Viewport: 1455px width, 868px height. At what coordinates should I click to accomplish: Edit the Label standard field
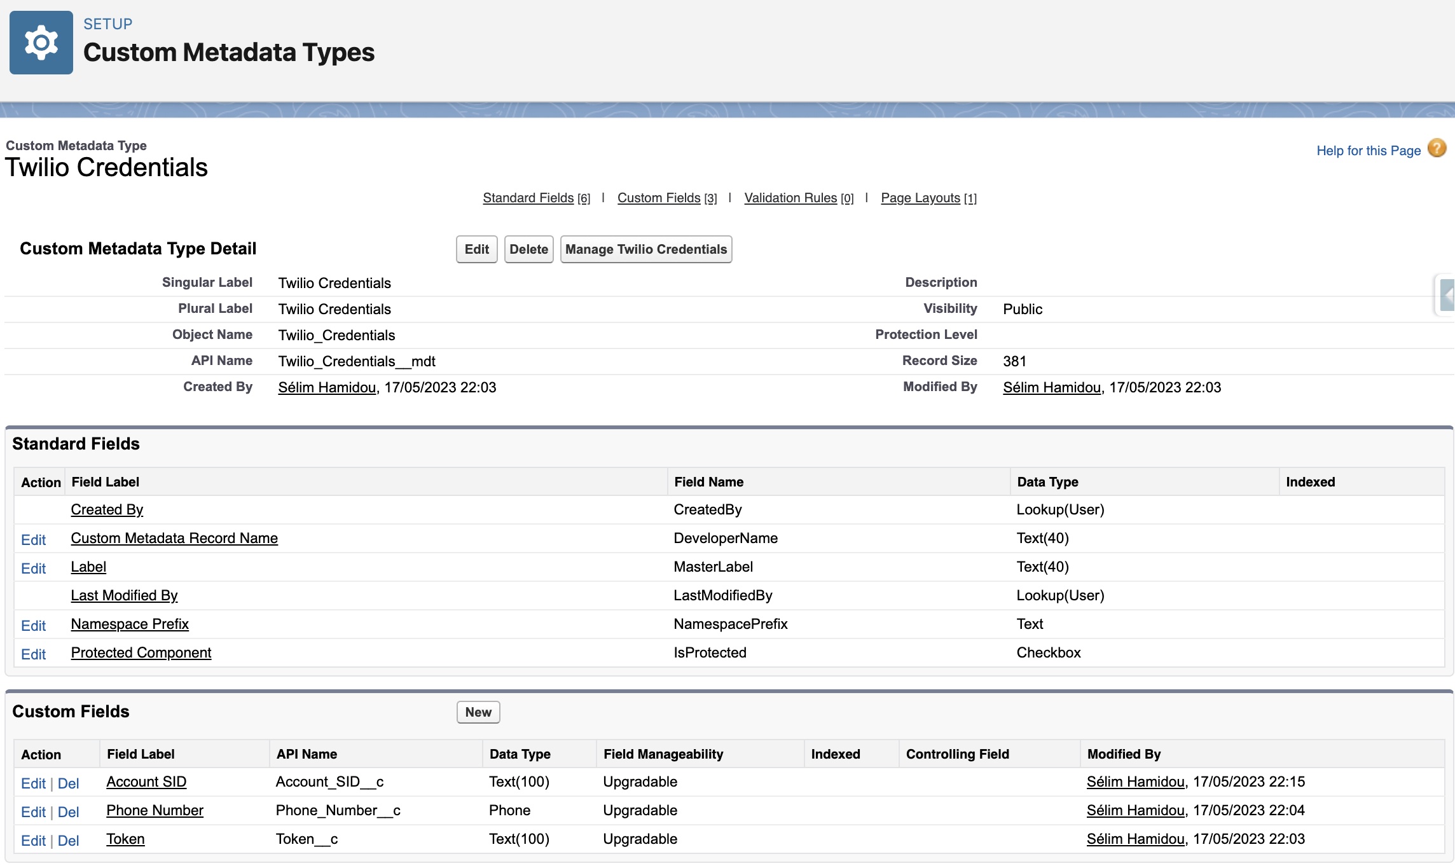click(33, 568)
